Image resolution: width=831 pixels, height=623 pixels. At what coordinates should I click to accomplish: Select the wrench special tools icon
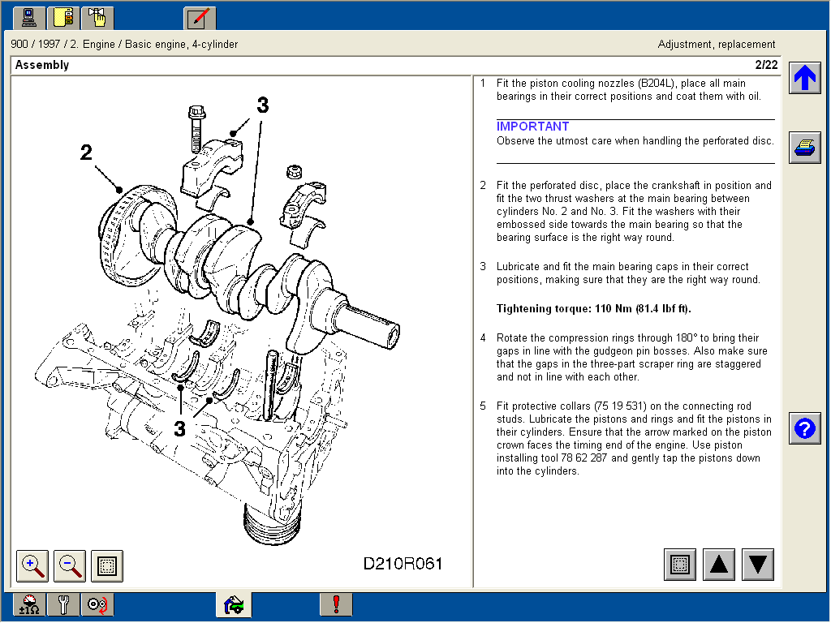(x=63, y=604)
